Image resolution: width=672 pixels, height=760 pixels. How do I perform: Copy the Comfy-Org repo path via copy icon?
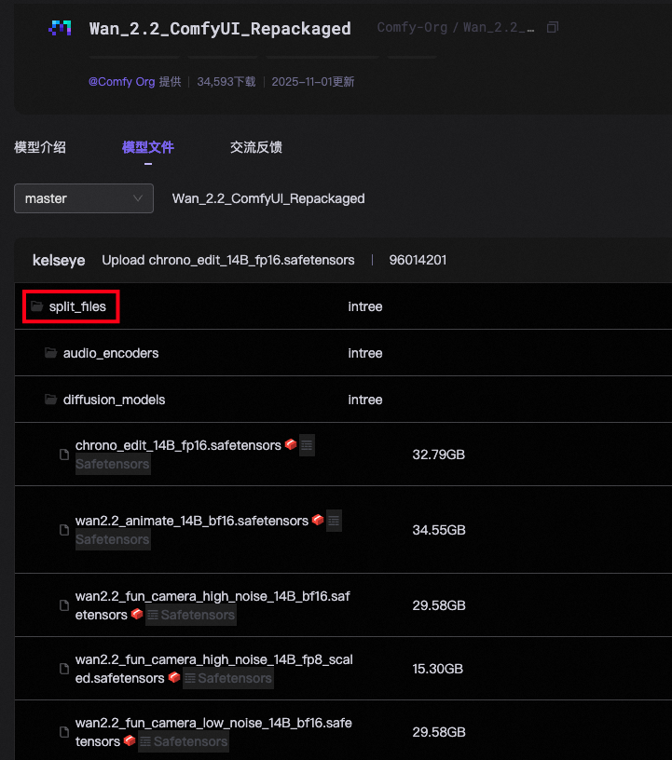point(553,28)
